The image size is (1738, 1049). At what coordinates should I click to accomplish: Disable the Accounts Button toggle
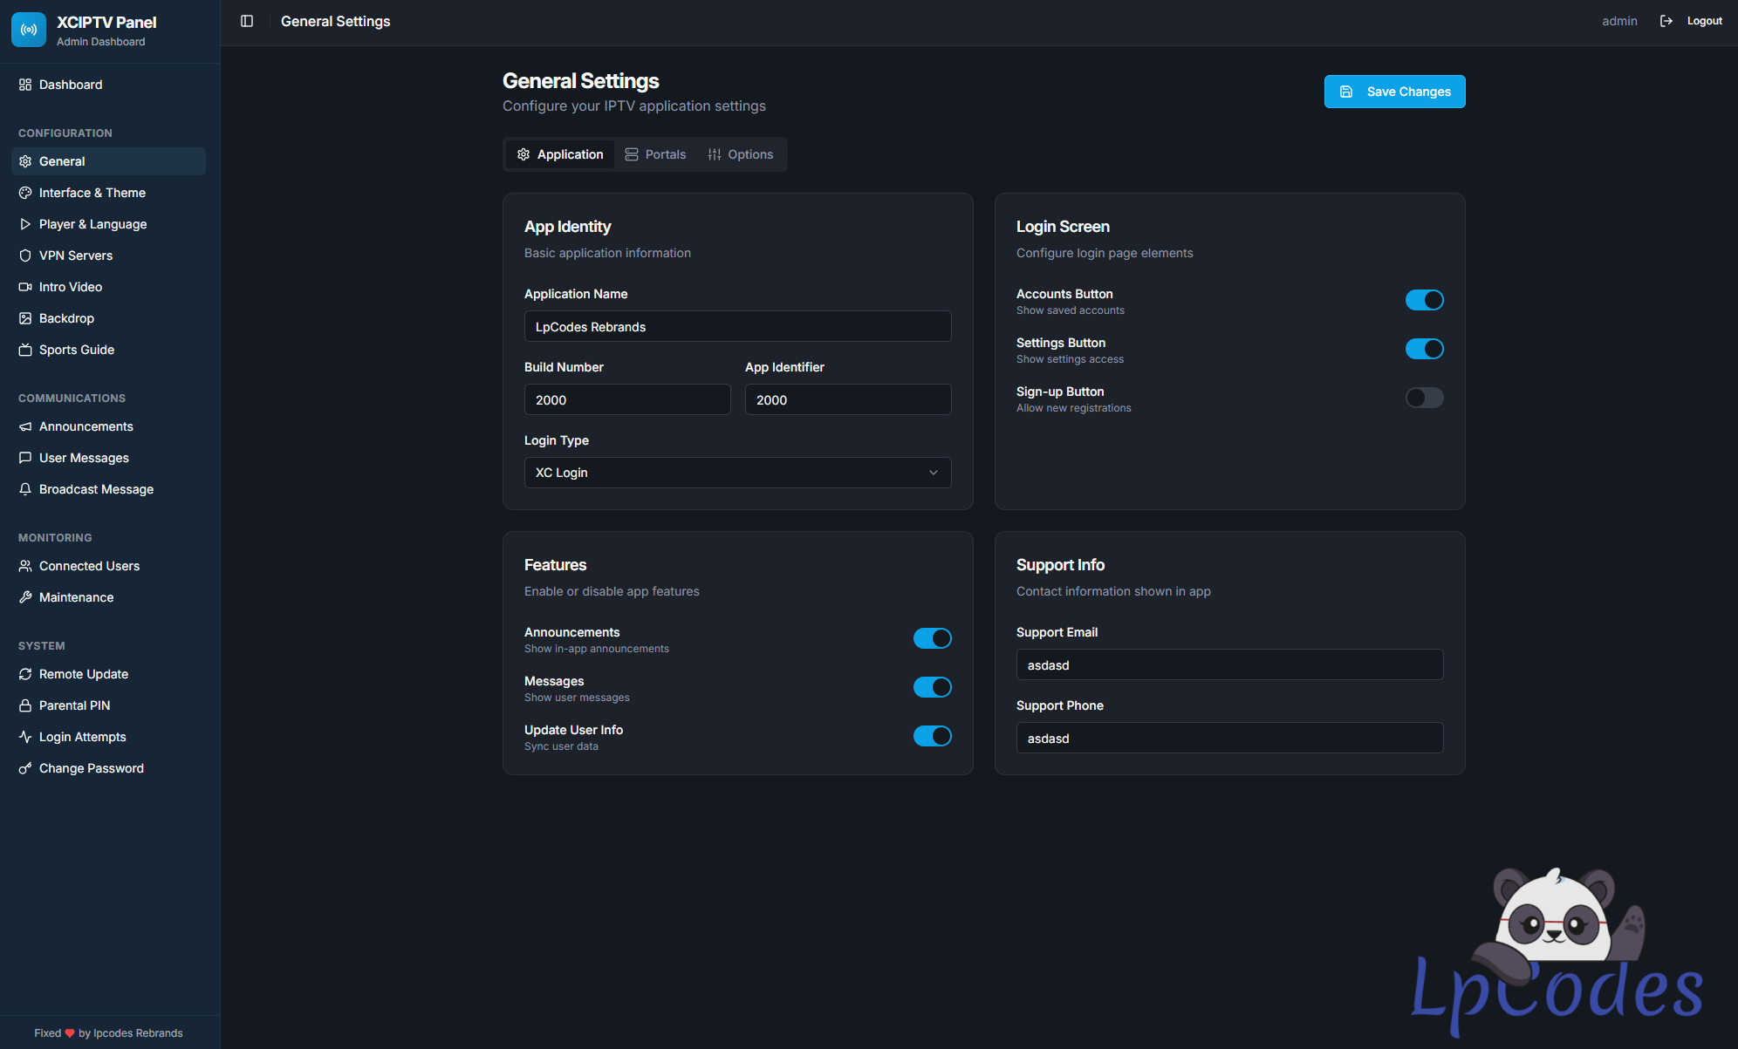[x=1424, y=300]
